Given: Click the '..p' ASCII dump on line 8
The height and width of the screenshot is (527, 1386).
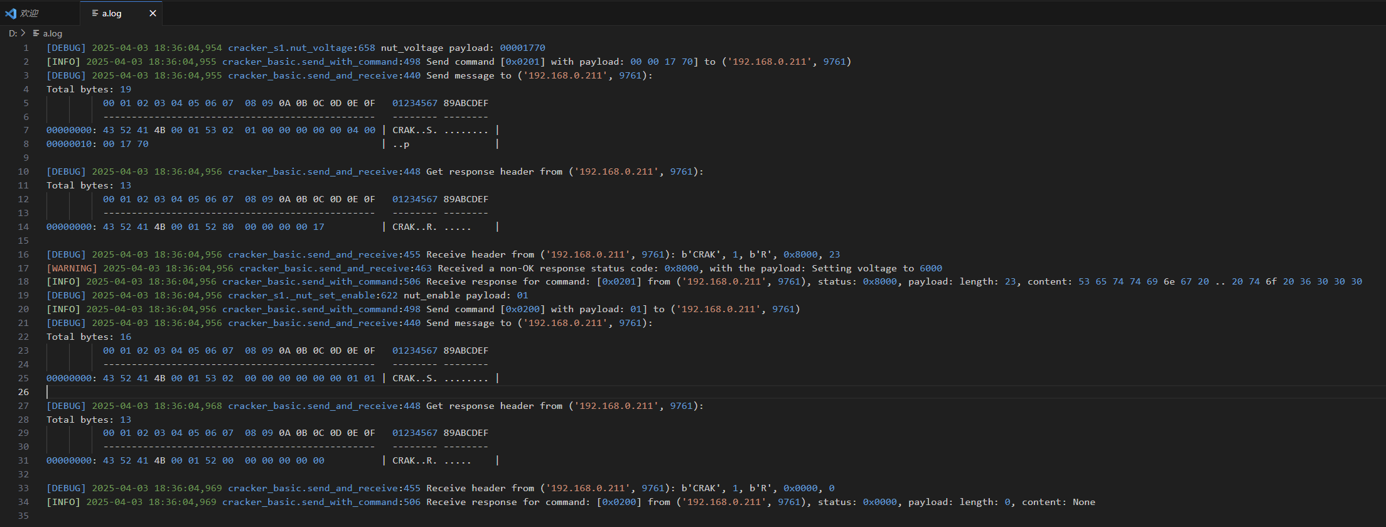Looking at the screenshot, I should [401, 144].
